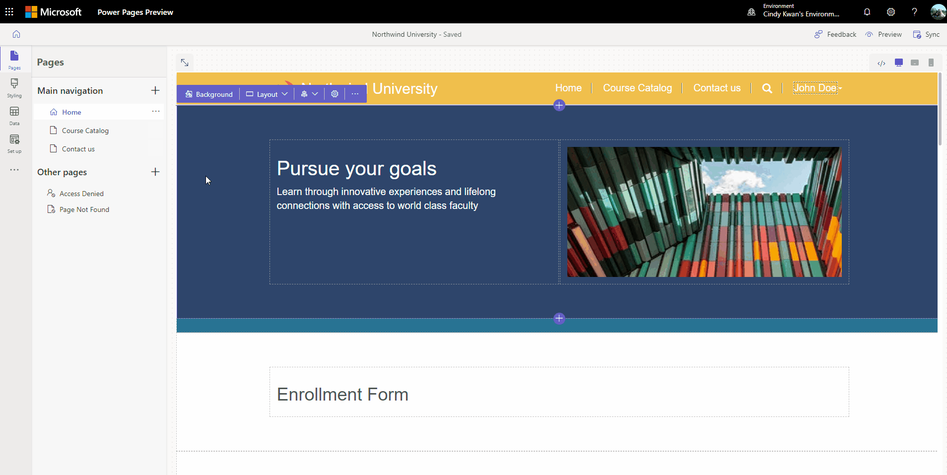Switch canvas to mobile preview
Viewport: 947px width, 475px height.
click(932, 63)
